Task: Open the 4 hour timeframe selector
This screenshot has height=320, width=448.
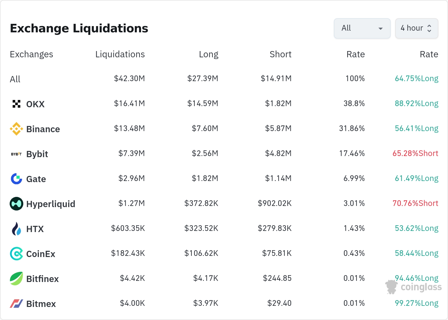Action: tap(416, 28)
